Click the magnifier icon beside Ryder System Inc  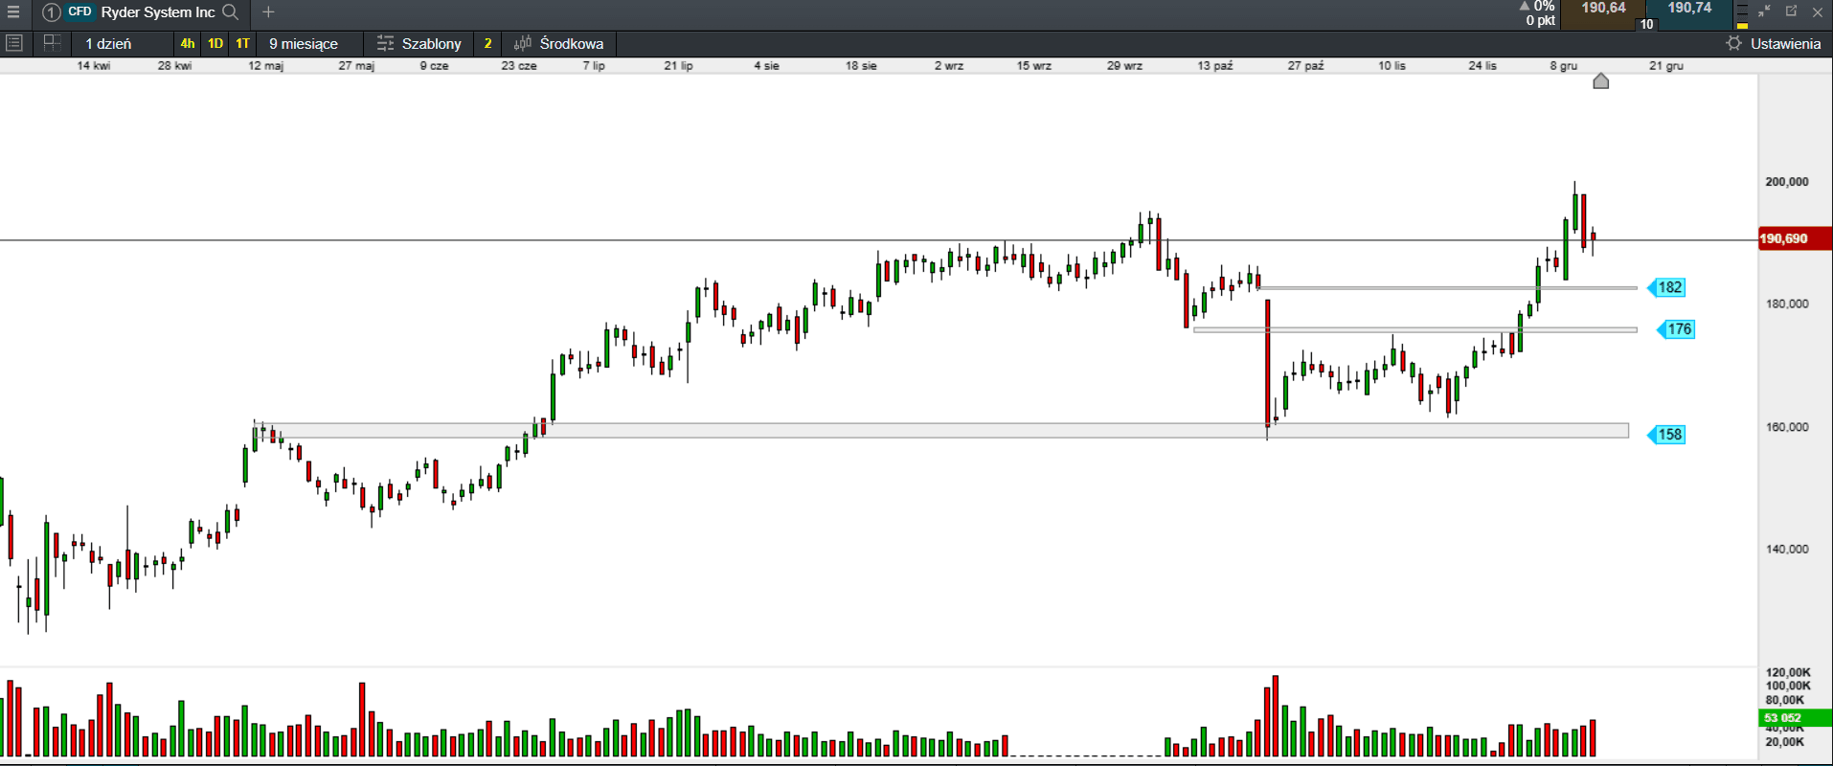tap(231, 12)
